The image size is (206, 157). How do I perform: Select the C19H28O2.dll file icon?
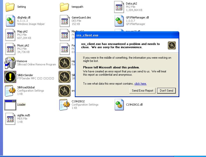(x=119, y=105)
